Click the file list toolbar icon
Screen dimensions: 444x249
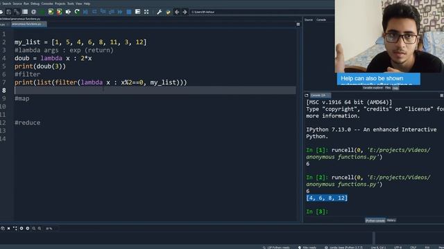point(25,12)
